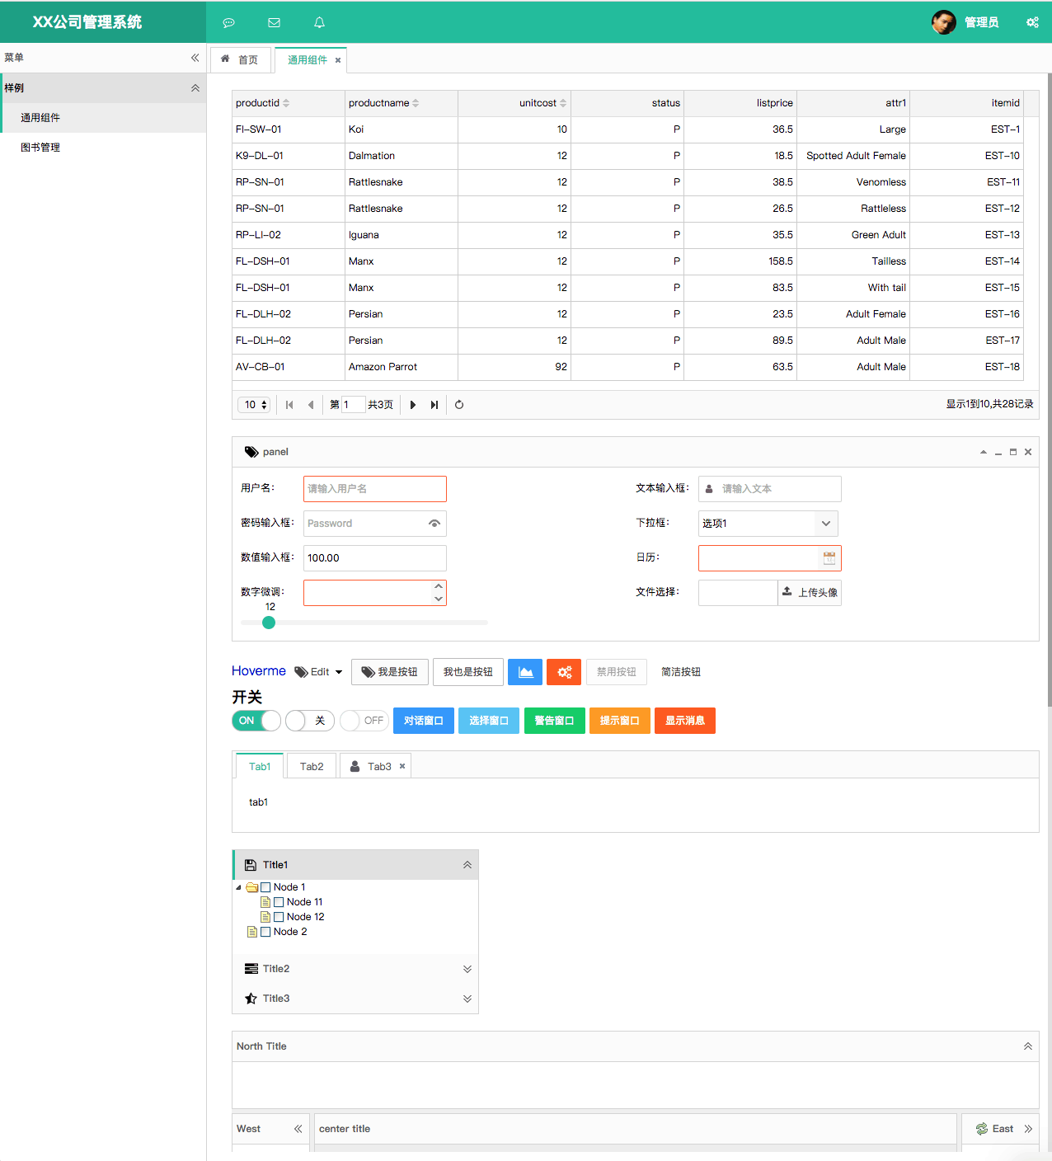Switch to Tab2
Image resolution: width=1052 pixels, height=1161 pixels.
pos(312,766)
